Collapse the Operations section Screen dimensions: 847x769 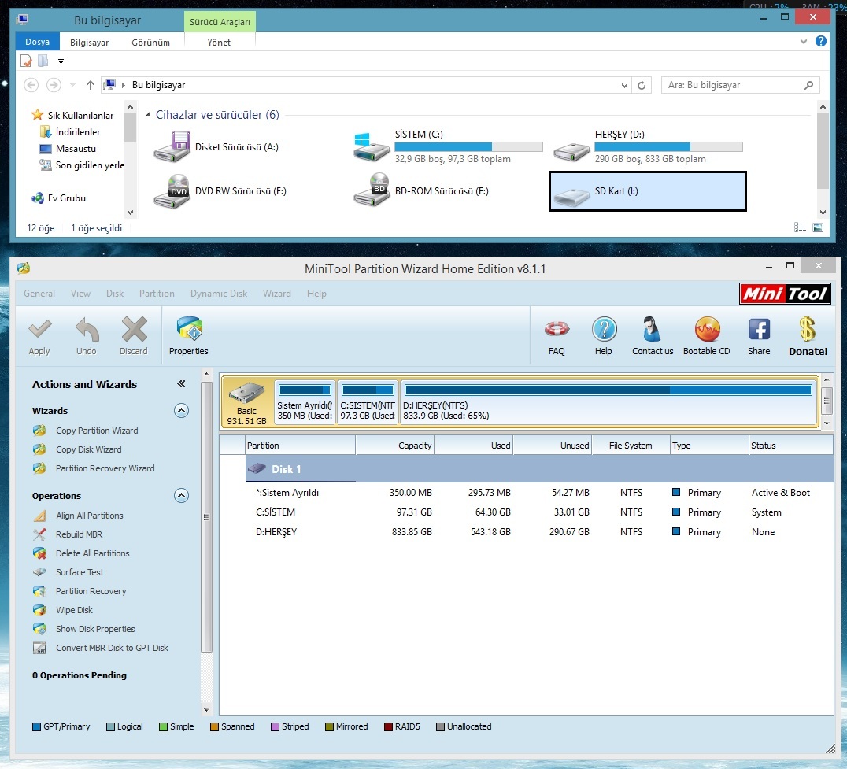(181, 496)
